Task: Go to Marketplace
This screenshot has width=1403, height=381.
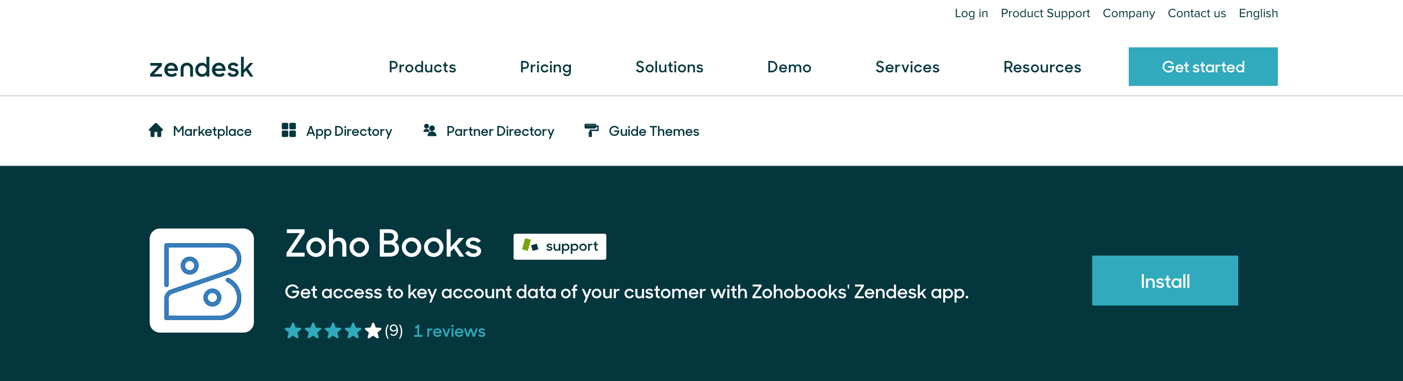Action: click(212, 131)
